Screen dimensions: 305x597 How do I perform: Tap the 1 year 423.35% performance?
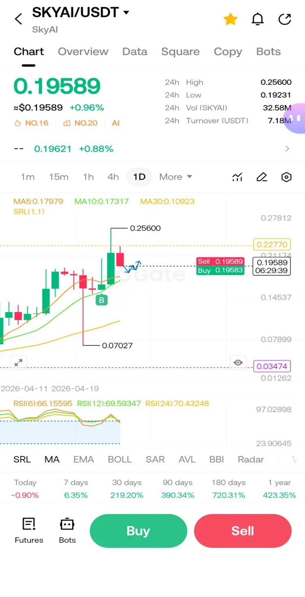point(279,489)
